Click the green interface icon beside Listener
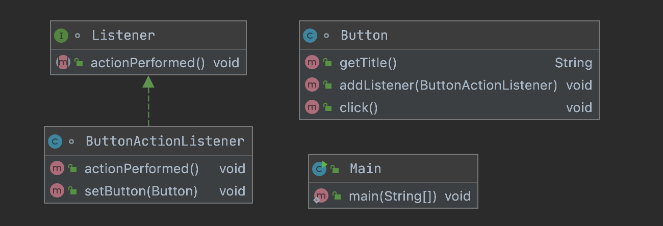Screen dimensions: 663x226 click(x=61, y=36)
